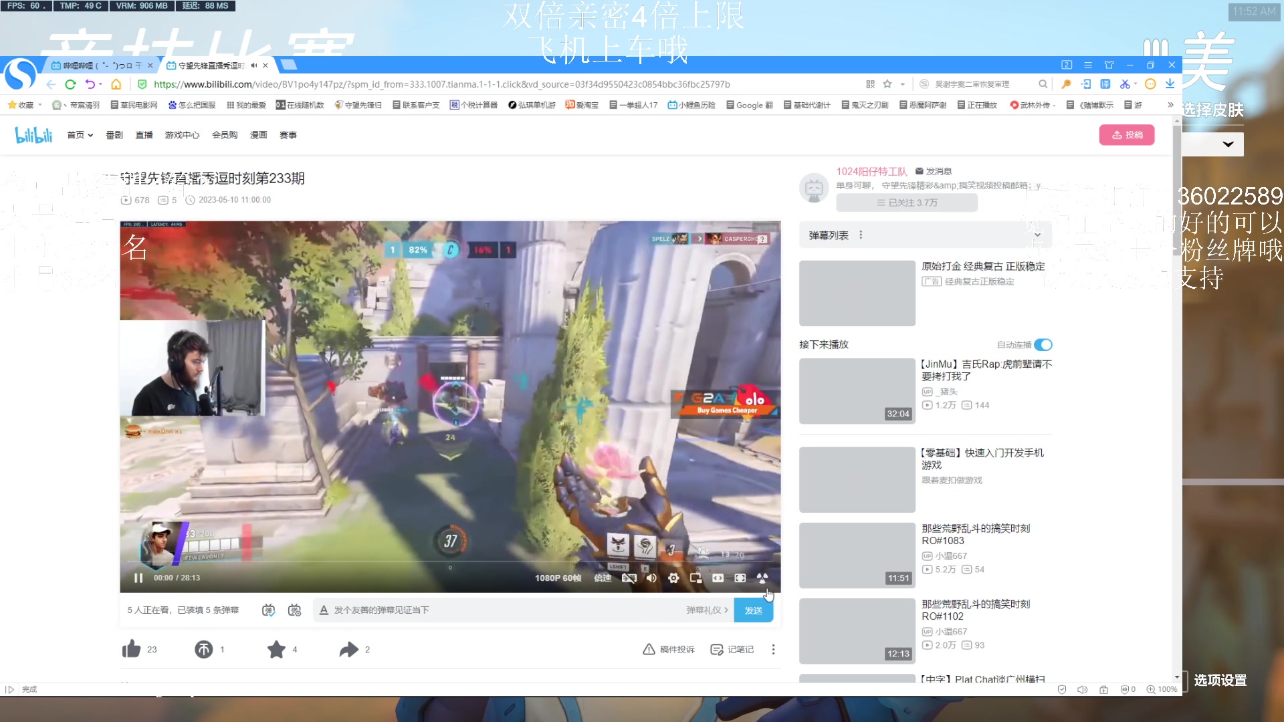Toggle danmaku display on or off
Viewport: 1284px width, 722px height.
tap(268, 610)
